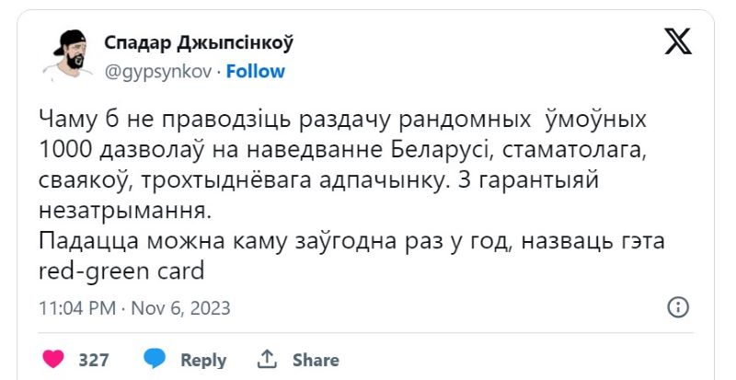The image size is (736, 380).
Task: Open the tweet info circle icon
Action: click(677, 306)
